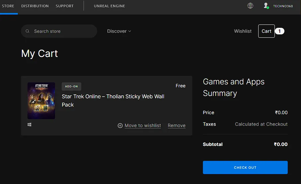Go to the Unreal Engine page
301x184 pixels.
pos(109,6)
